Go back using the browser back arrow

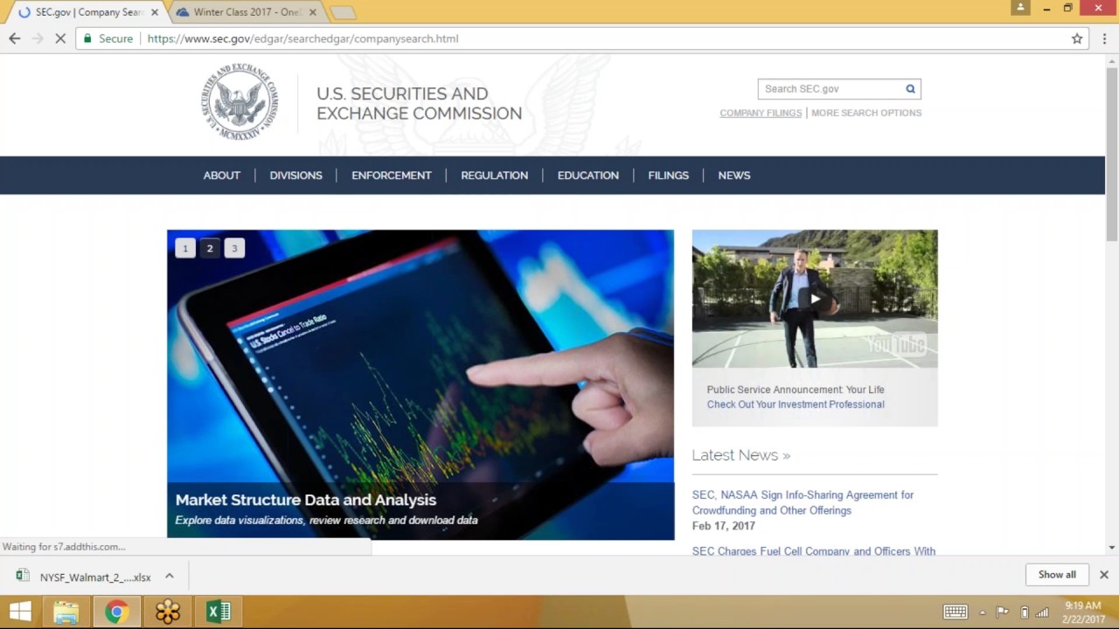coord(14,38)
